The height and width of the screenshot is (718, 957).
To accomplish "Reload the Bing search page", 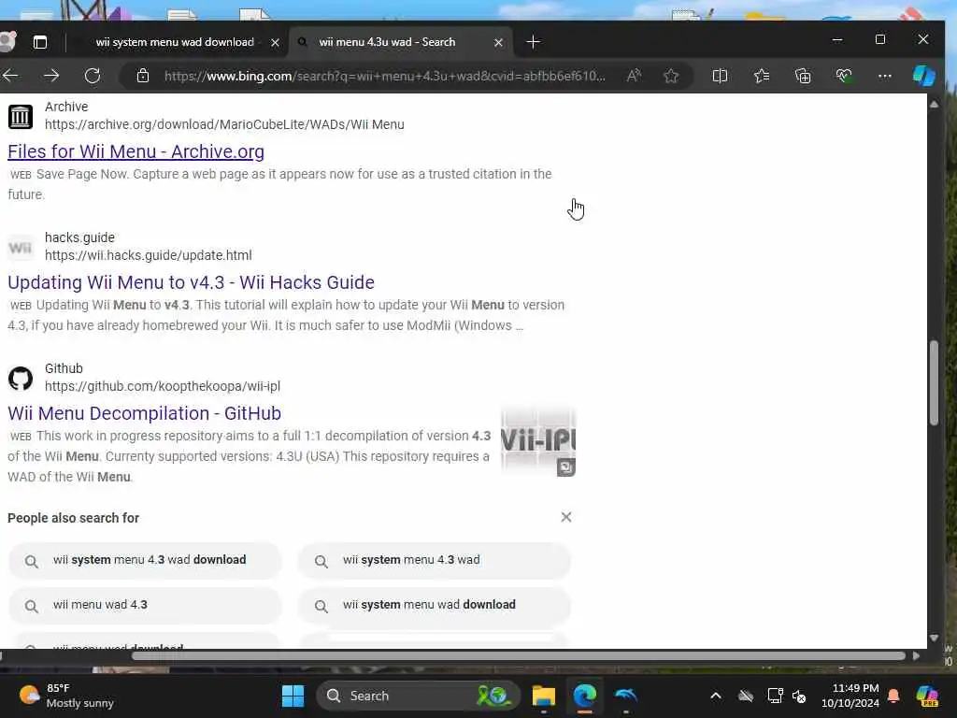I will point(93,76).
